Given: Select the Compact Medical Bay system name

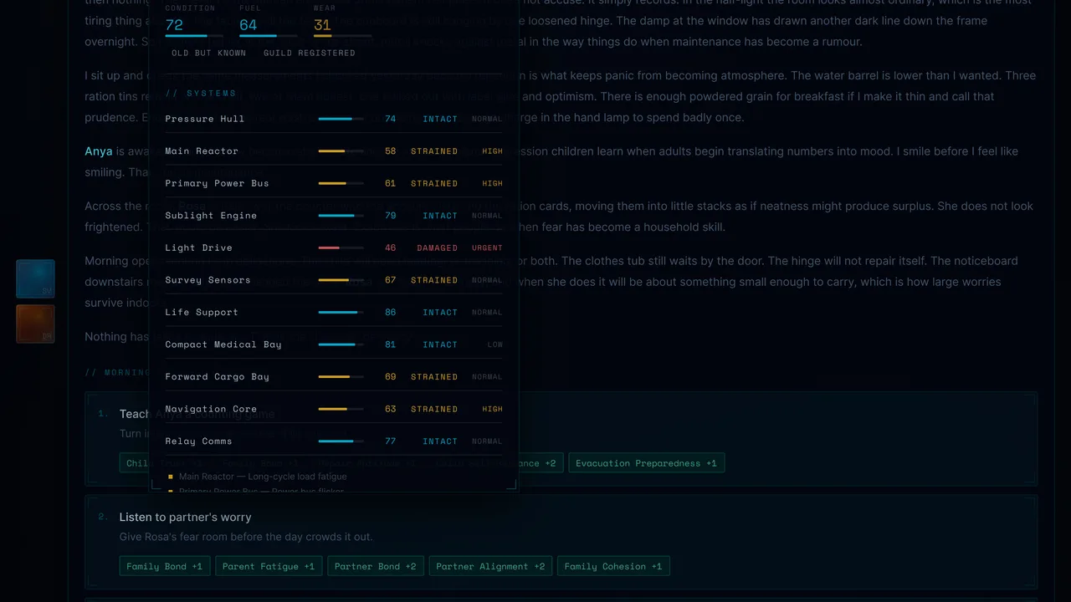Looking at the screenshot, I should [x=223, y=344].
